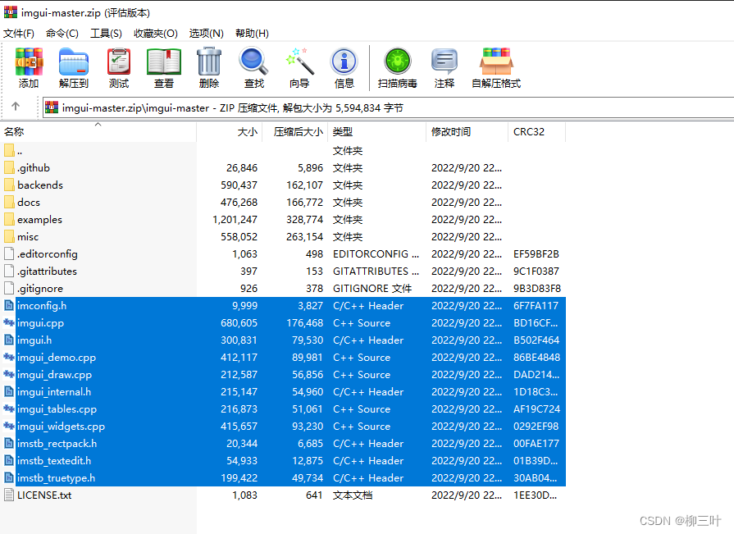The image size is (734, 534).
Task: Click the 删除 (Delete) icon
Action: [208, 68]
